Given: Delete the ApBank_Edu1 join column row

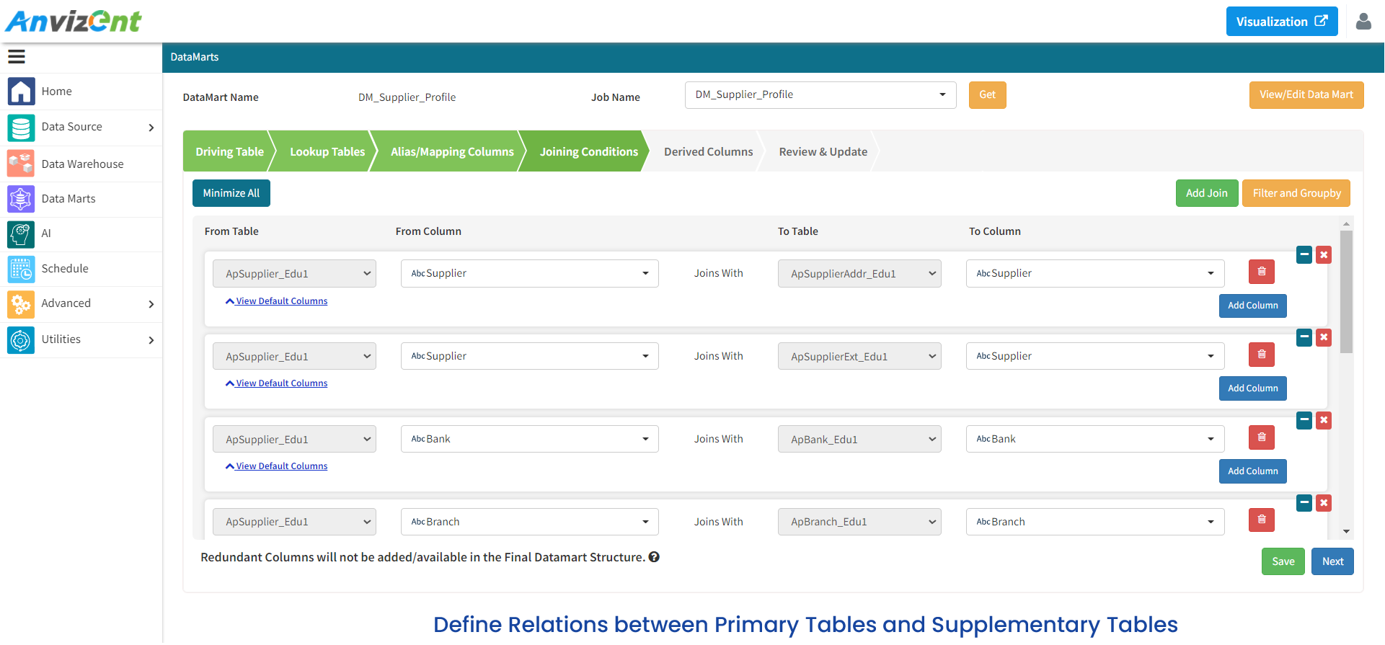Looking at the screenshot, I should tap(1262, 437).
